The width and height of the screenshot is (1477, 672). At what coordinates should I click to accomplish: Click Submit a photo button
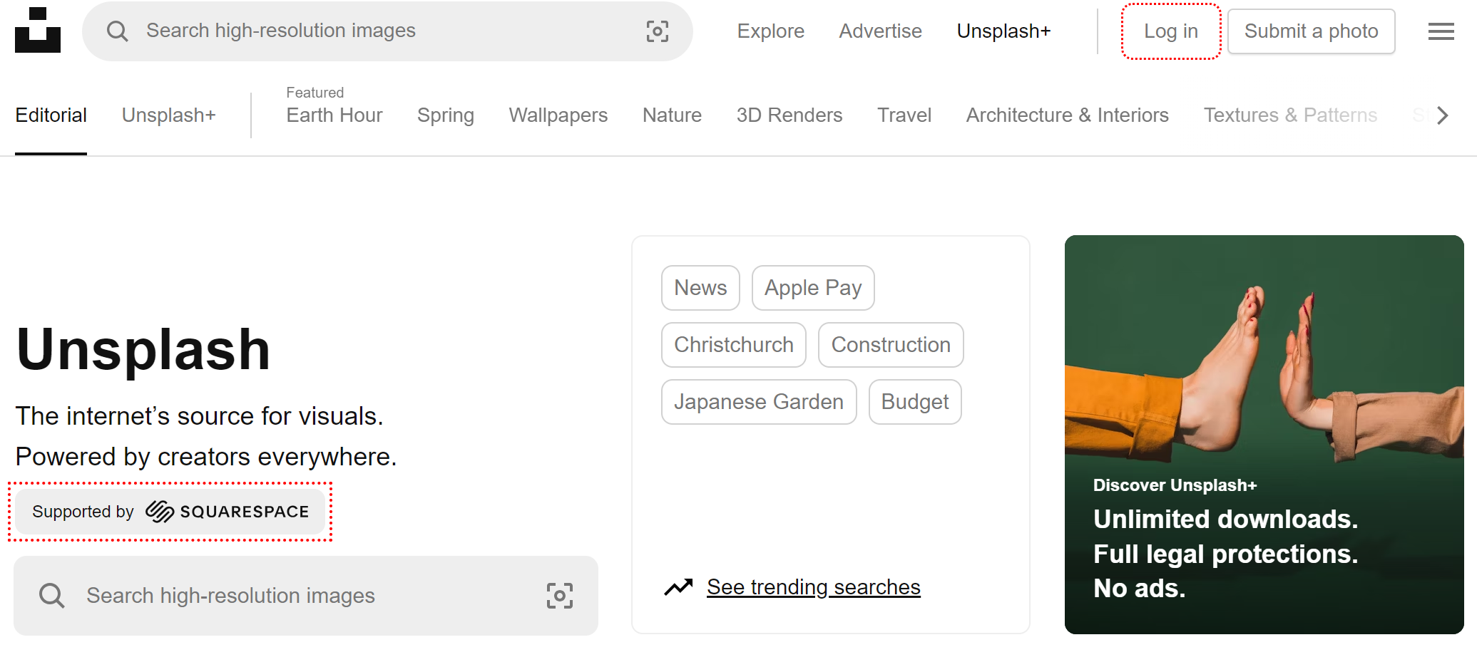pos(1311,31)
